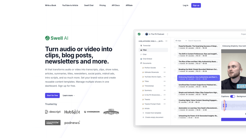Screen dimensions: 246x138
Task: Click the Podcast Marketing Academy logo
Action: coord(53,123)
